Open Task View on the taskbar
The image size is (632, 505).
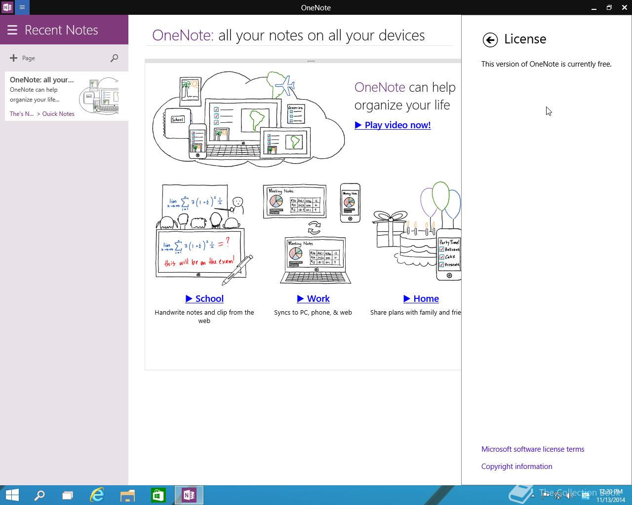tap(68, 495)
